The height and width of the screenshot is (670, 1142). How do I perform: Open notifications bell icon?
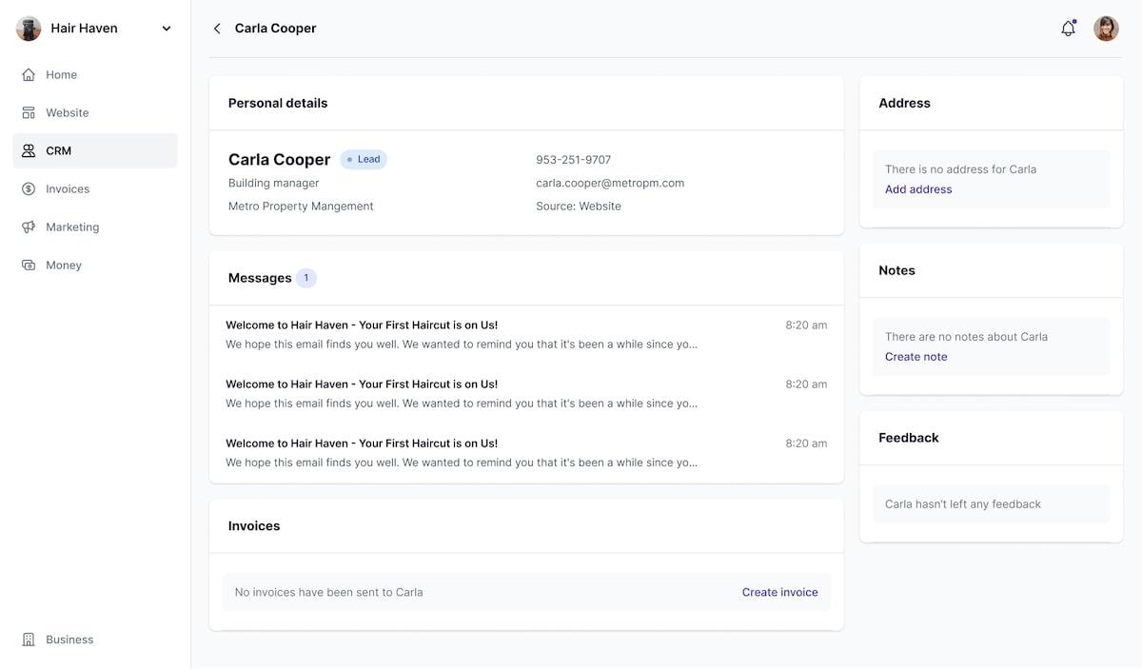coord(1068,29)
